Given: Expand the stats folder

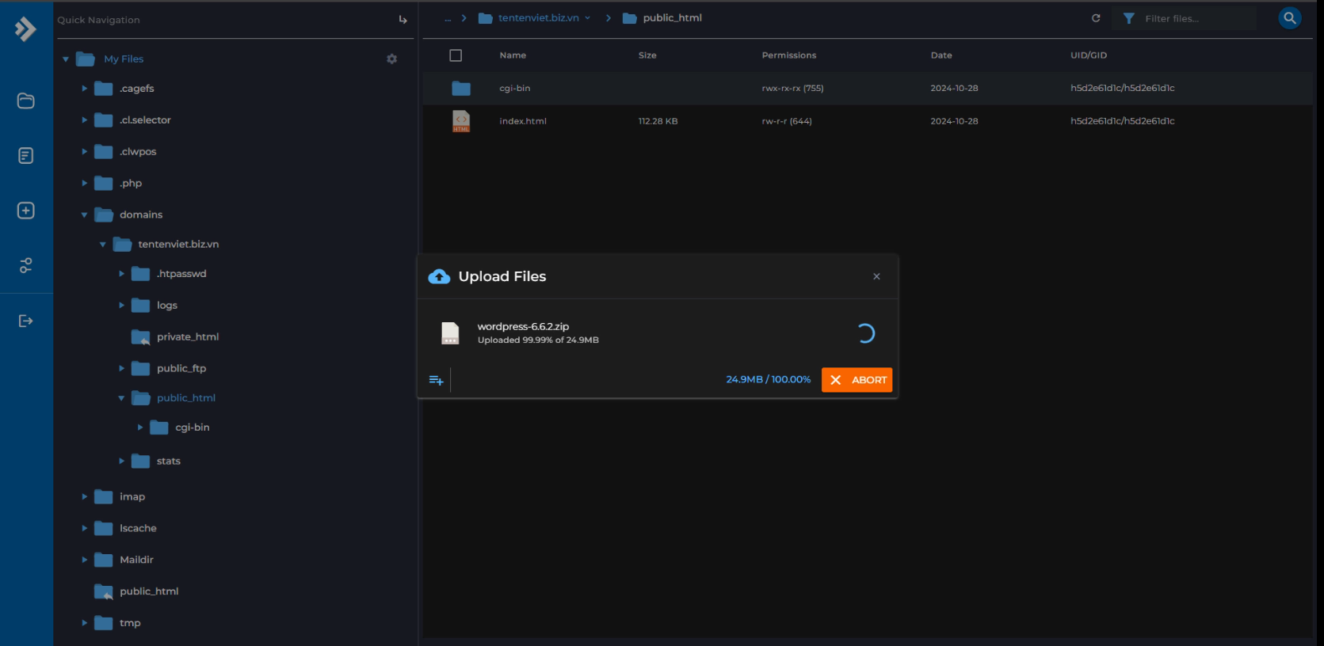Looking at the screenshot, I should (x=121, y=461).
